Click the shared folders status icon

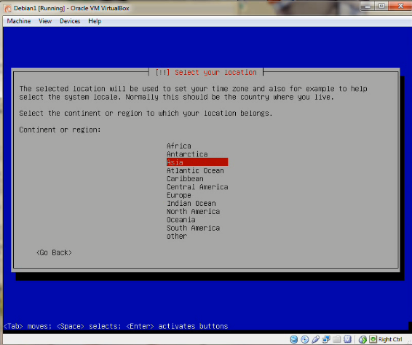click(x=337, y=339)
